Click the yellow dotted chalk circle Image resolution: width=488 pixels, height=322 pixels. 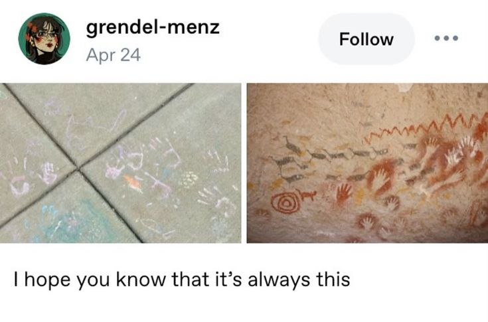pos(189,180)
